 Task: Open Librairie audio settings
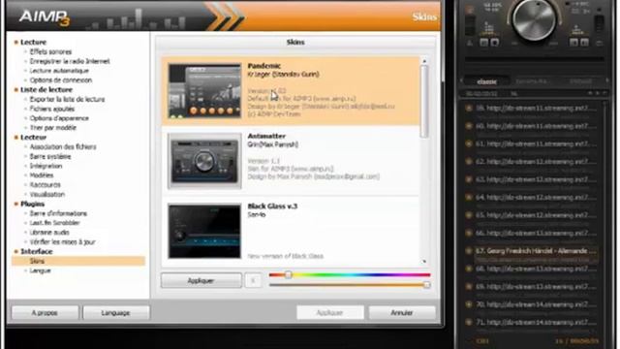tap(49, 233)
